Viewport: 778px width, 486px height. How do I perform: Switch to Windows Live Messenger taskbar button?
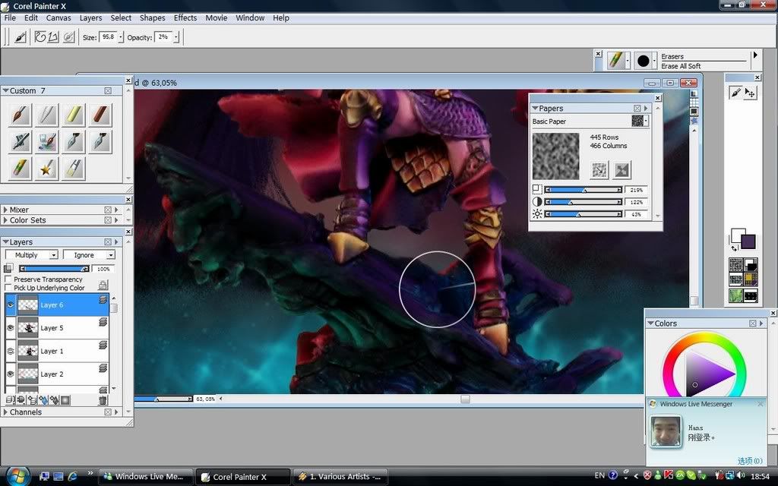(147, 477)
